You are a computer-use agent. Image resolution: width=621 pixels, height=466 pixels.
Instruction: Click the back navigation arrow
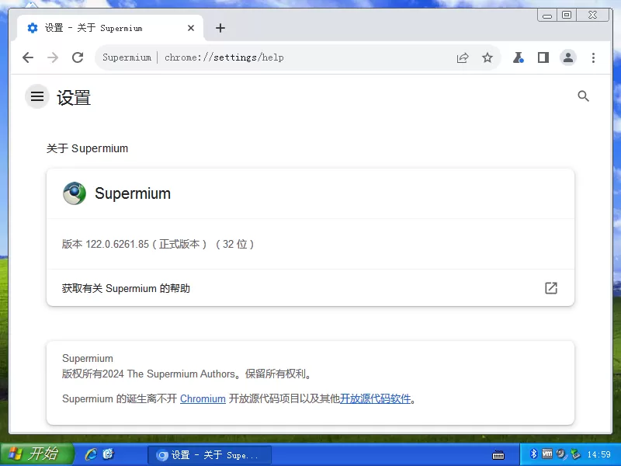tap(28, 57)
